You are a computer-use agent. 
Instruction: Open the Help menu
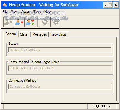47,12
